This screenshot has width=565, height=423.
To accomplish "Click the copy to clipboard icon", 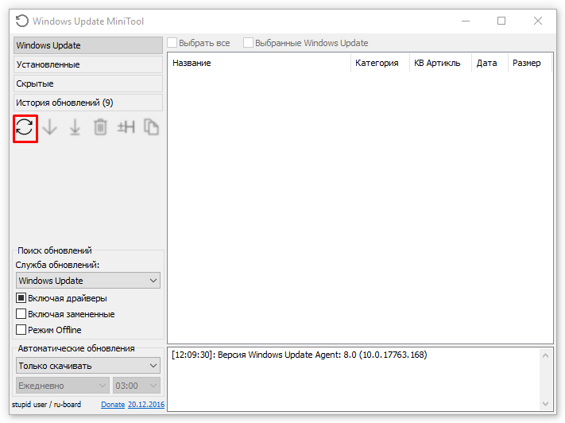I will pos(151,127).
